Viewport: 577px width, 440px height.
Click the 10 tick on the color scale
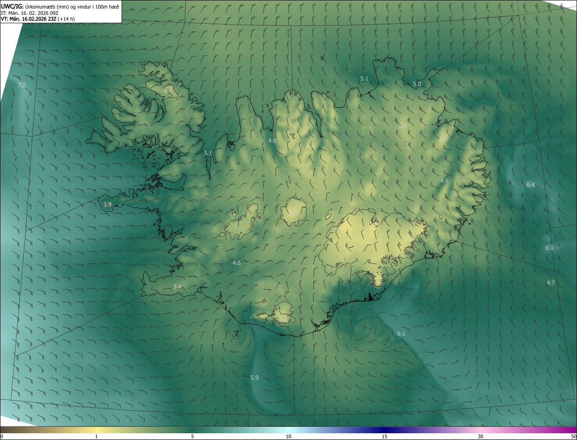[288, 436]
